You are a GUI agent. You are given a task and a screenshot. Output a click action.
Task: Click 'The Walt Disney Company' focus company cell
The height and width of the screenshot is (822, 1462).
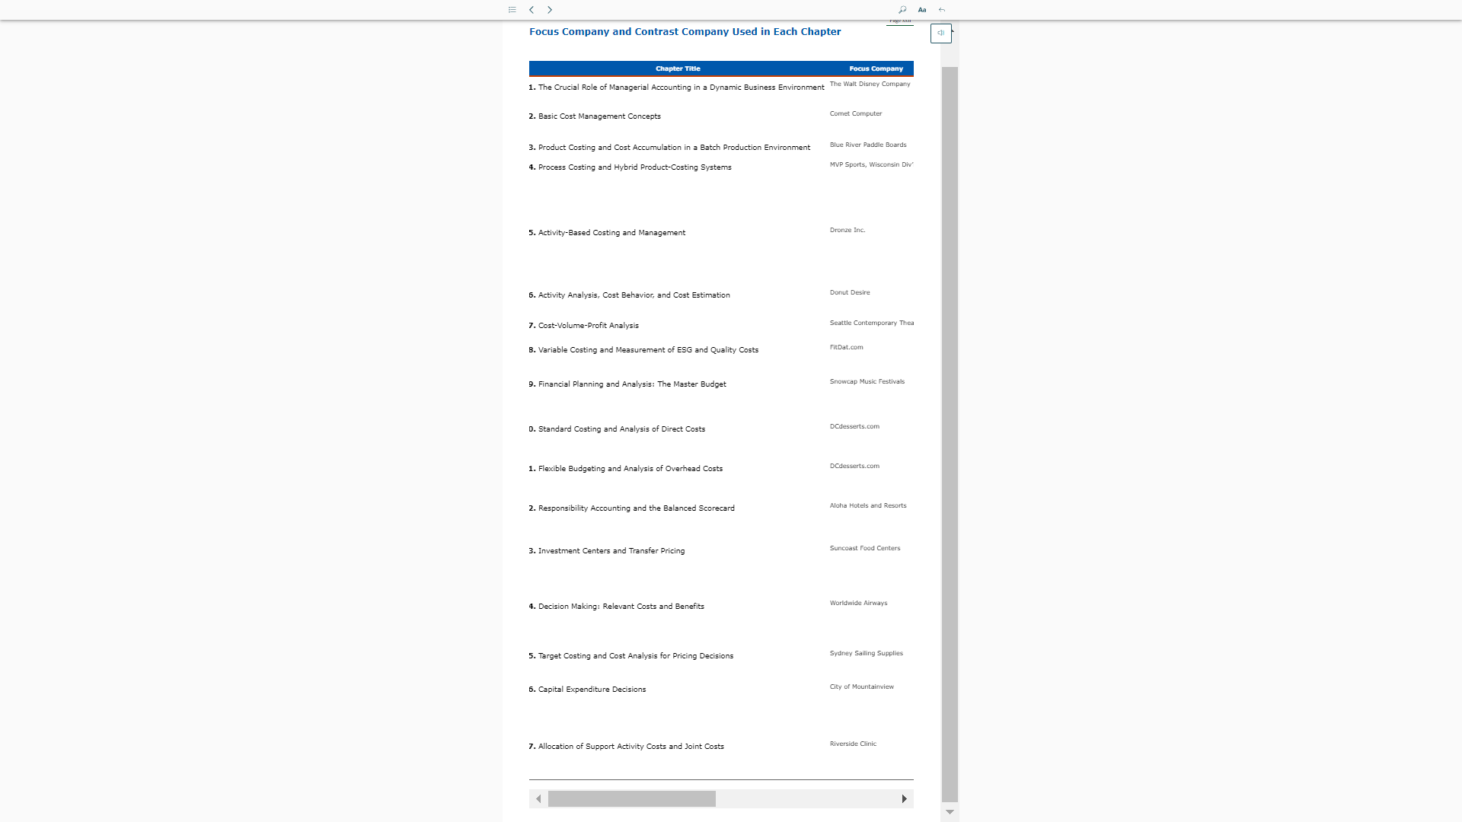point(870,84)
